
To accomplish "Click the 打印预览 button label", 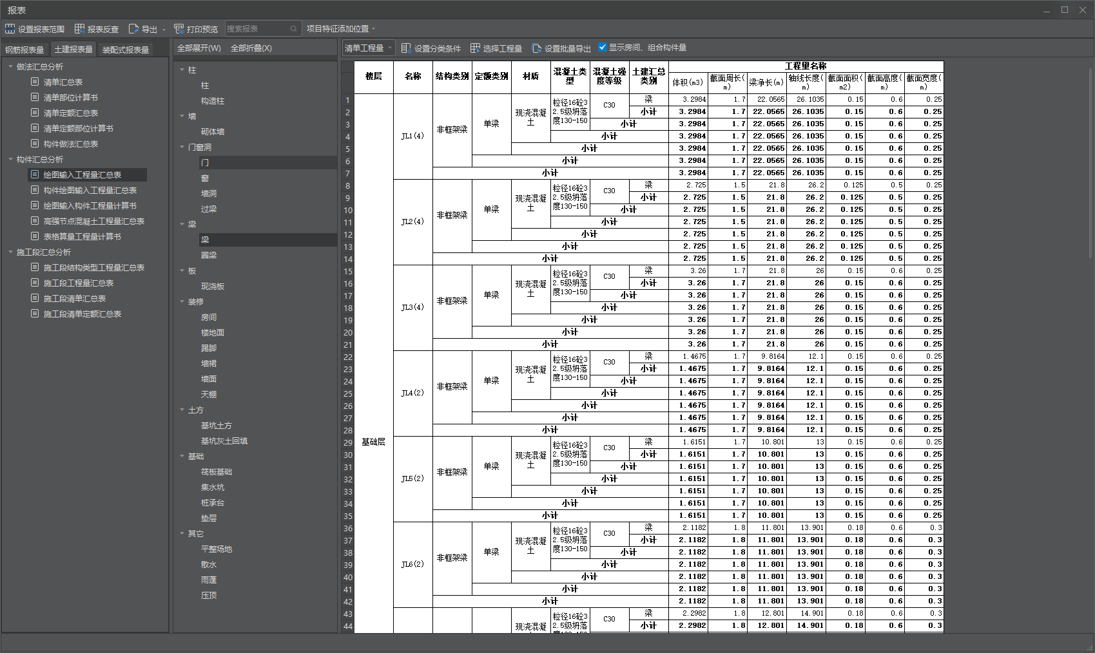I will 202,30.
